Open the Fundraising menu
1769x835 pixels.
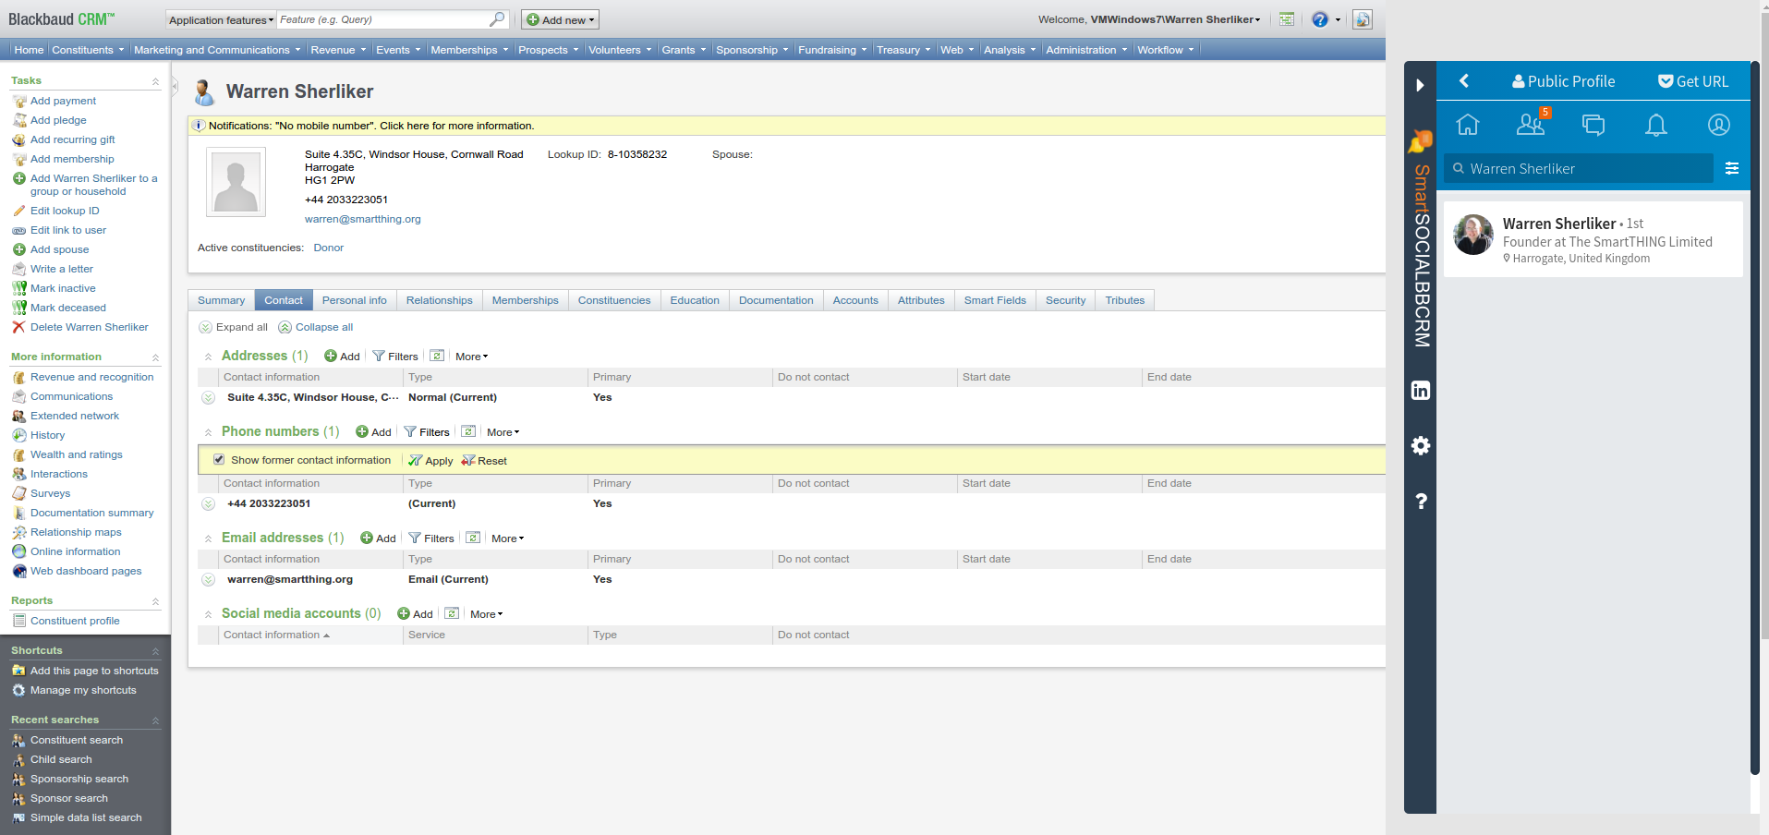832,50
